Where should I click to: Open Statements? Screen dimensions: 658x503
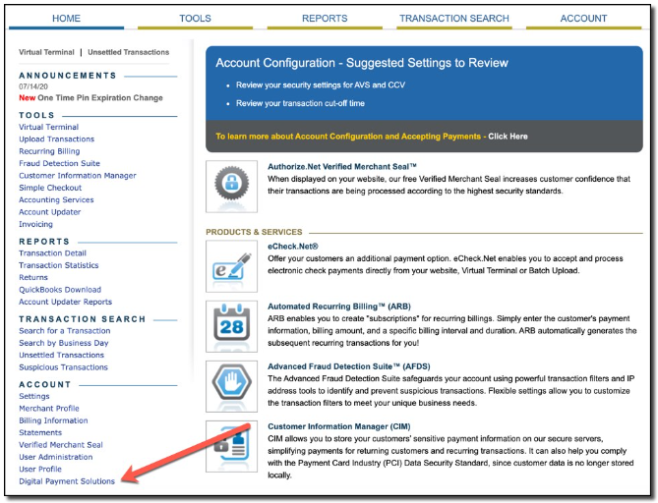(x=40, y=432)
